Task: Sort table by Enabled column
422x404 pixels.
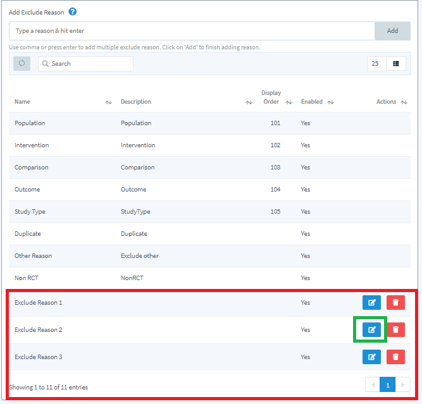Action: point(331,102)
